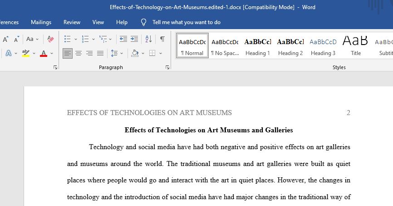Switch to the Mailings tab
Image resolution: width=393 pixels, height=206 pixels.
[x=41, y=22]
